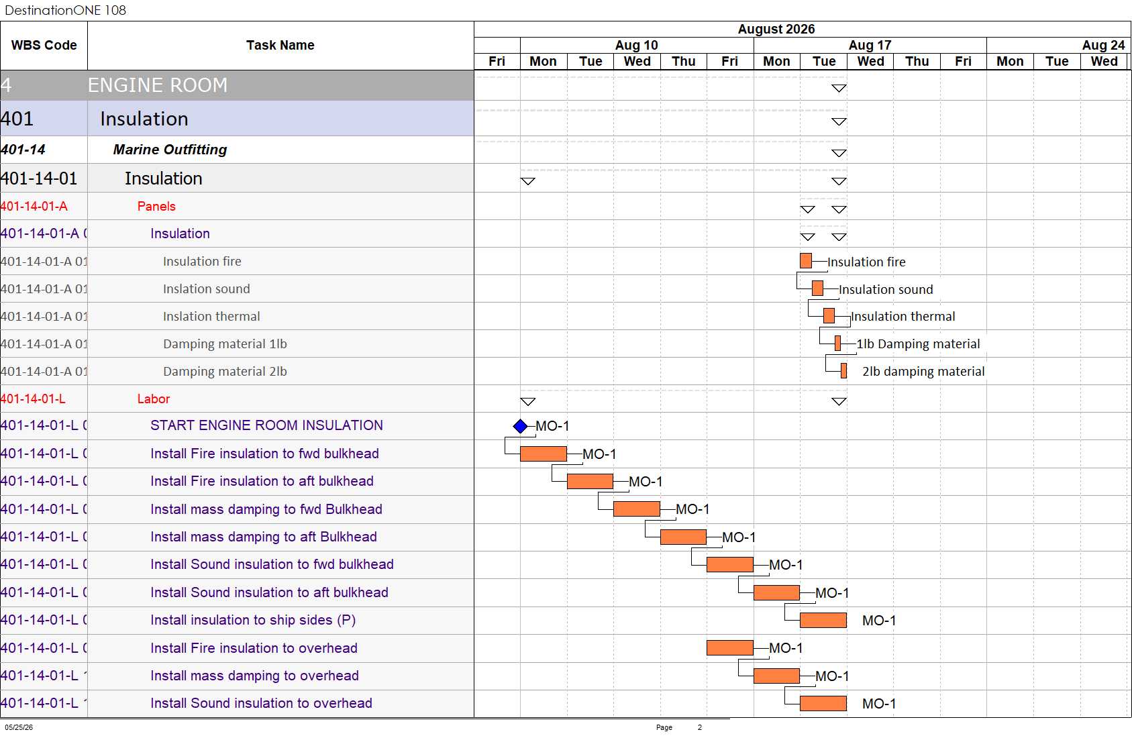Click the Aug 17 week header
The width and height of the screenshot is (1132, 736).
click(870, 45)
